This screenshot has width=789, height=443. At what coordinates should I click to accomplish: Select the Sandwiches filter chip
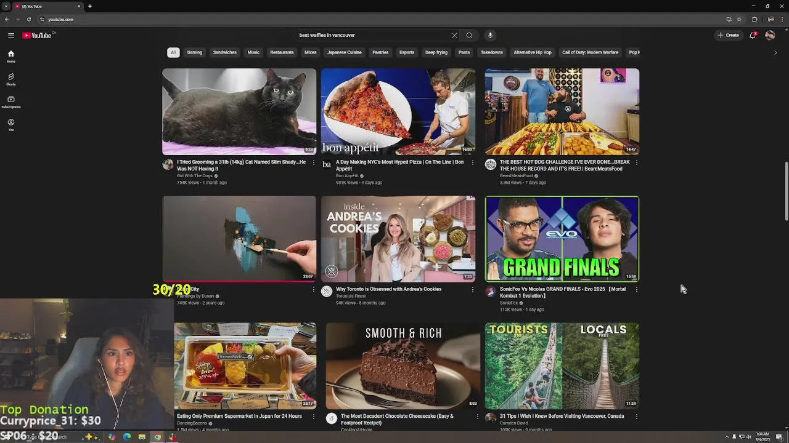tap(224, 52)
